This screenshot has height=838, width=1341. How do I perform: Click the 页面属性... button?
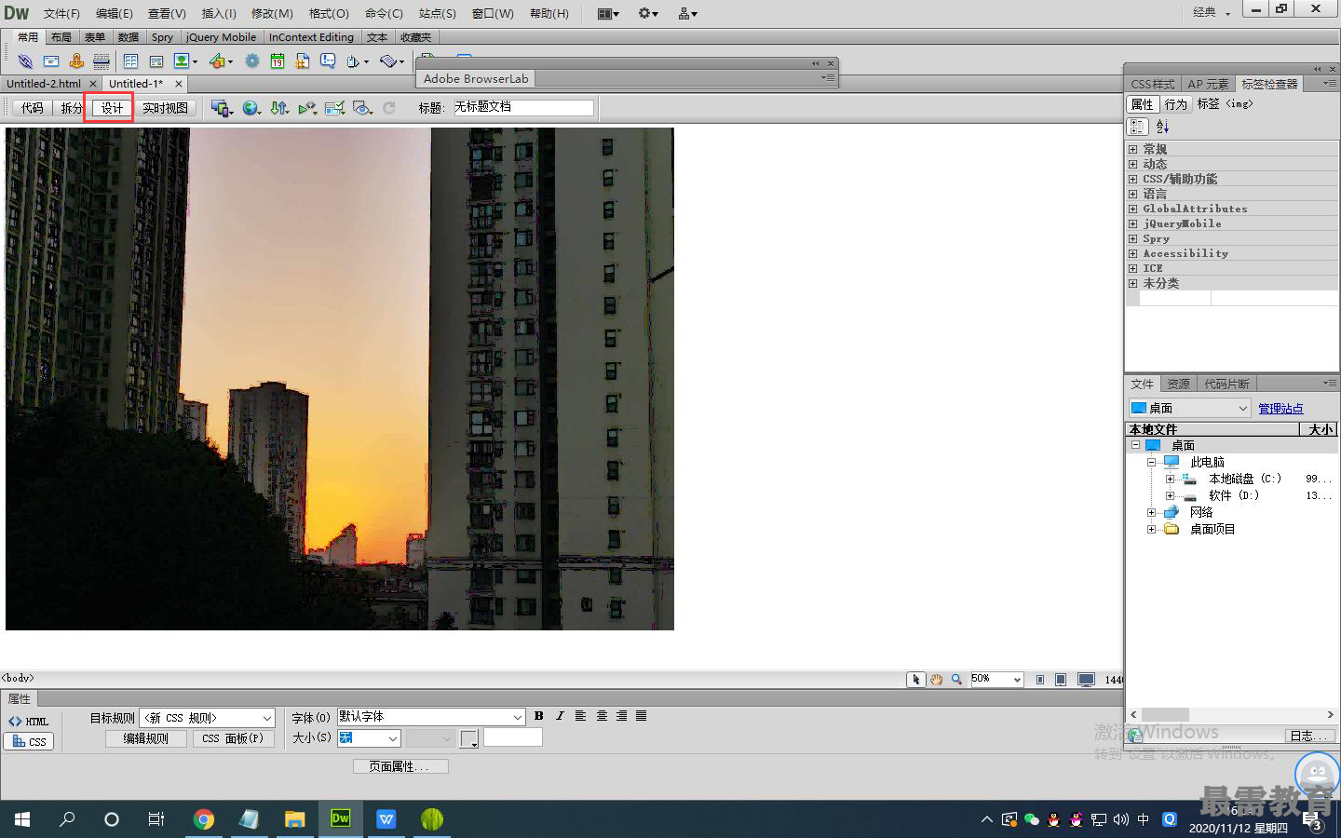click(400, 766)
